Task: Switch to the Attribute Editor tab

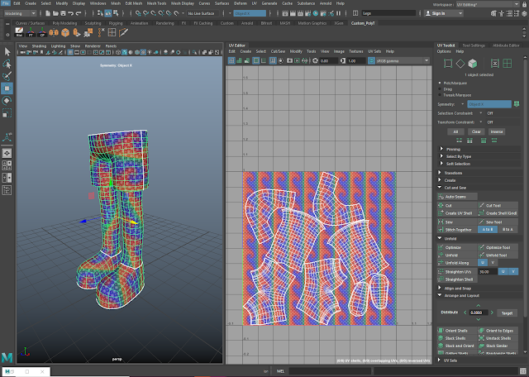Action: coord(506,44)
